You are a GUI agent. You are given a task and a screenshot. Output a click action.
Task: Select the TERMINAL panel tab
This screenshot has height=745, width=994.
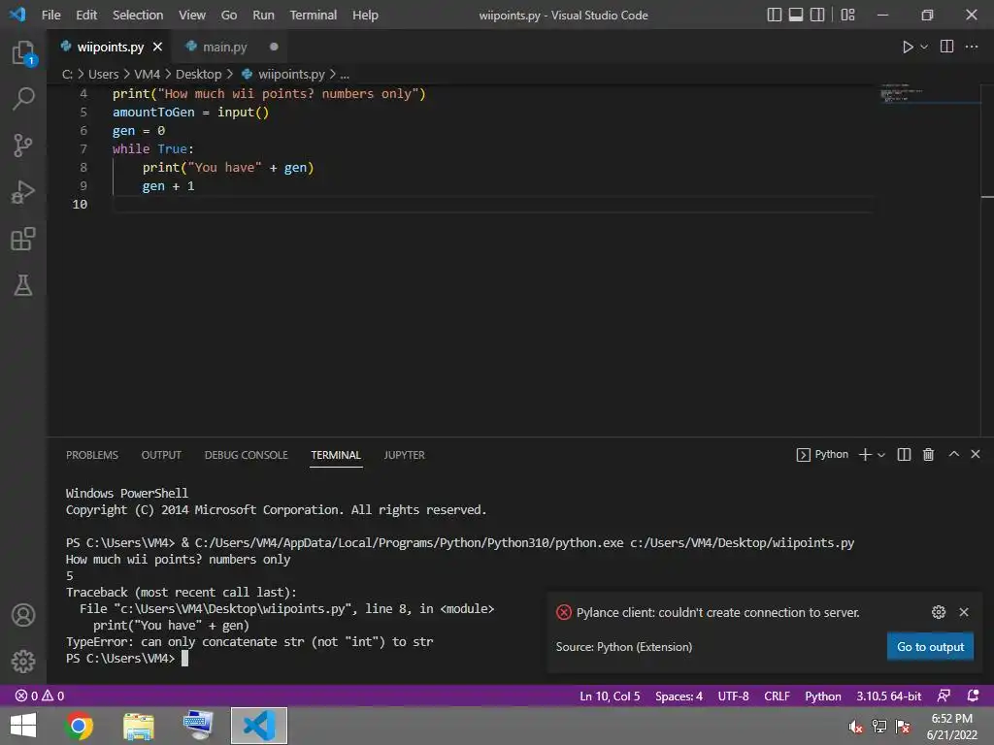click(336, 455)
